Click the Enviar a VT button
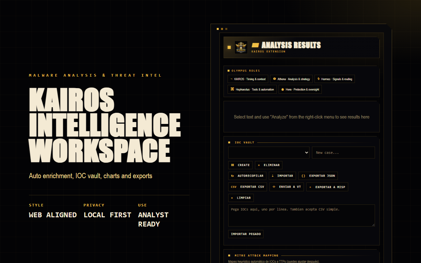421x263 pixels. 286,187
